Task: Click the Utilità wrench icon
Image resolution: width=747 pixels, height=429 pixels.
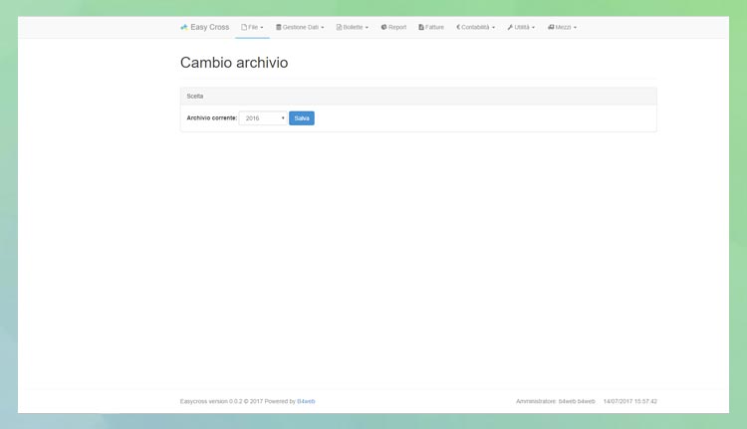Action: pos(510,27)
